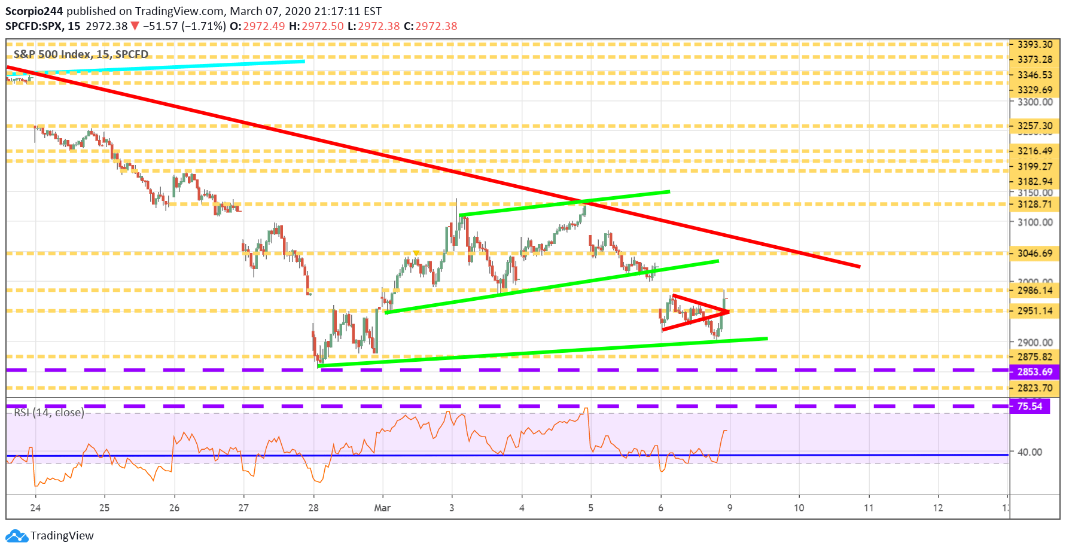This screenshot has height=552, width=1066.
Task: Click the −51.57 (−1.71%) change value
Action: (185, 26)
